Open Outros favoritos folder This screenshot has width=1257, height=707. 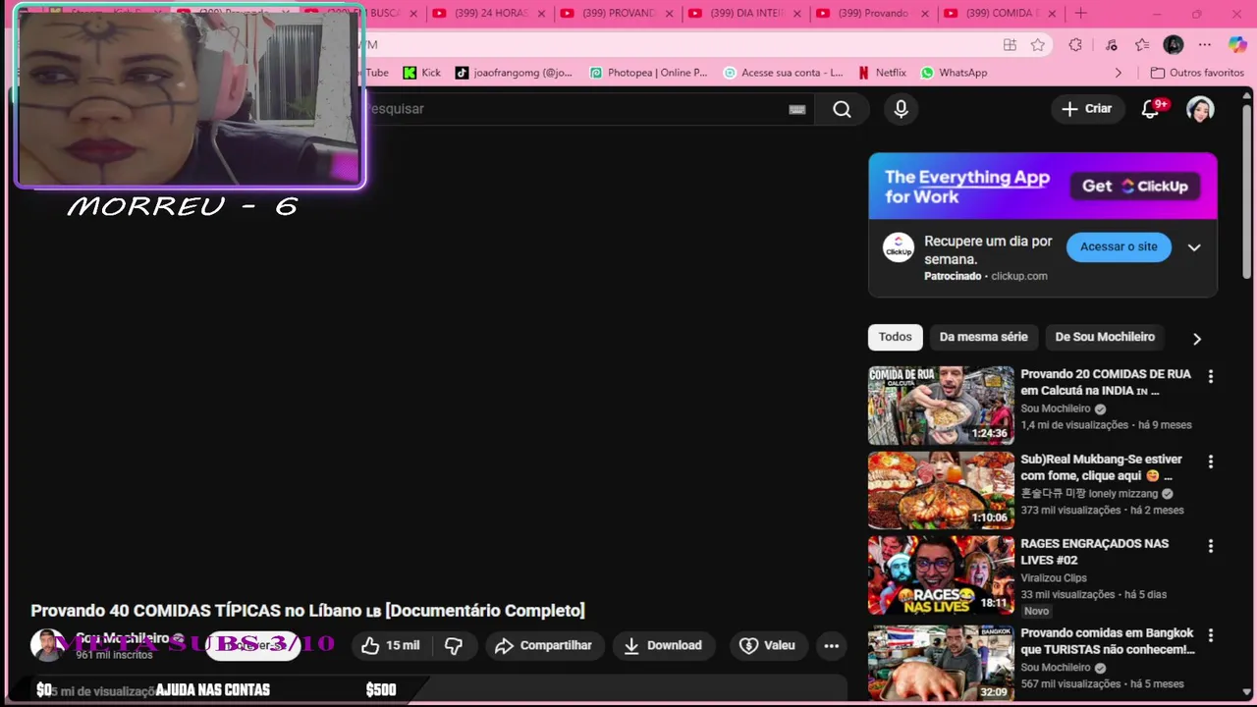[1197, 73]
